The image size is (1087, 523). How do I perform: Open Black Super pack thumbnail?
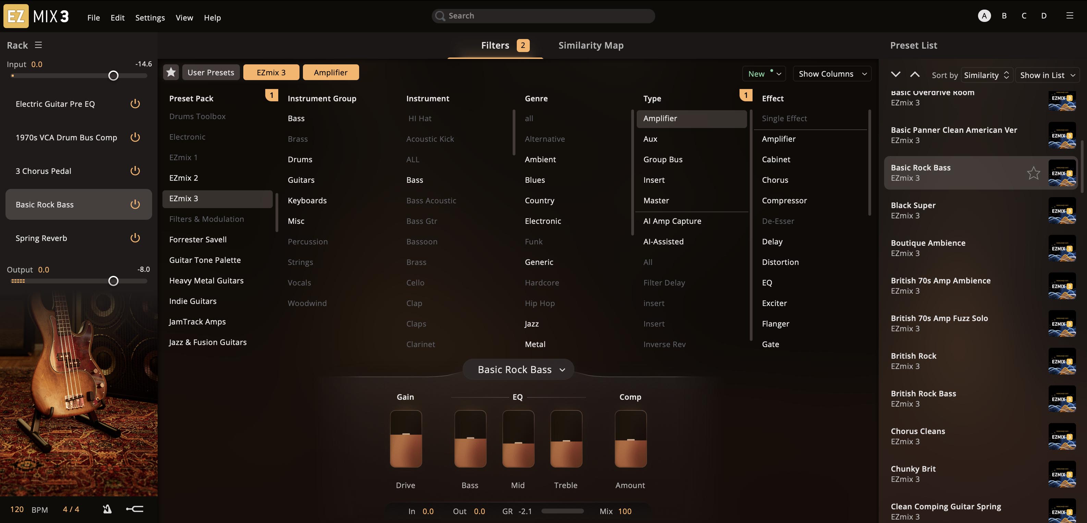pyautogui.click(x=1062, y=211)
